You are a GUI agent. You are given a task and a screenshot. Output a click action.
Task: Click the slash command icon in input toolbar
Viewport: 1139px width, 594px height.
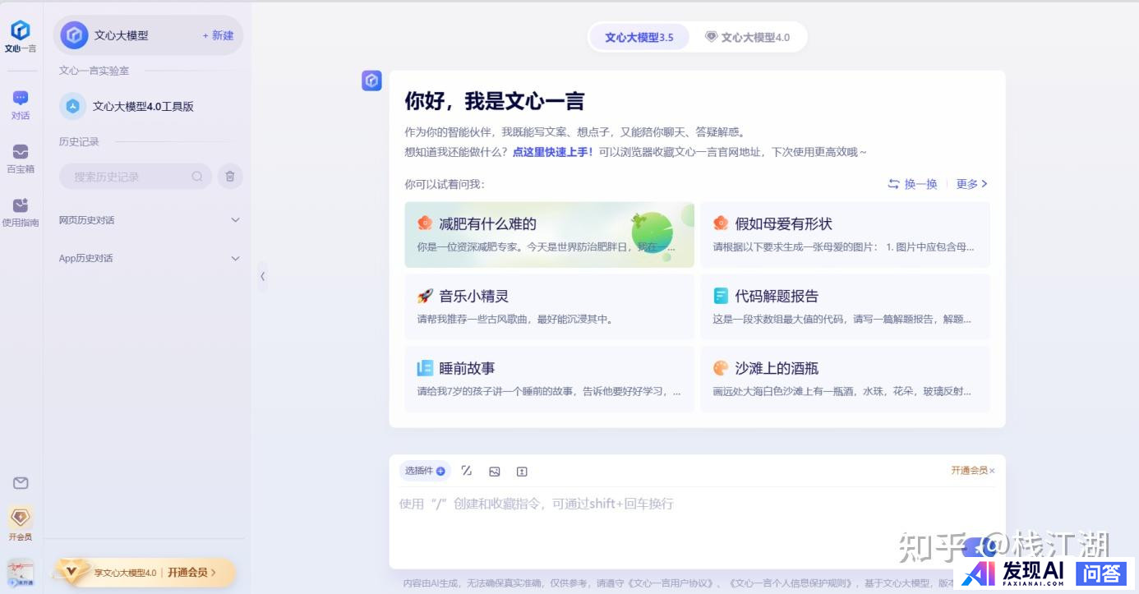(467, 471)
